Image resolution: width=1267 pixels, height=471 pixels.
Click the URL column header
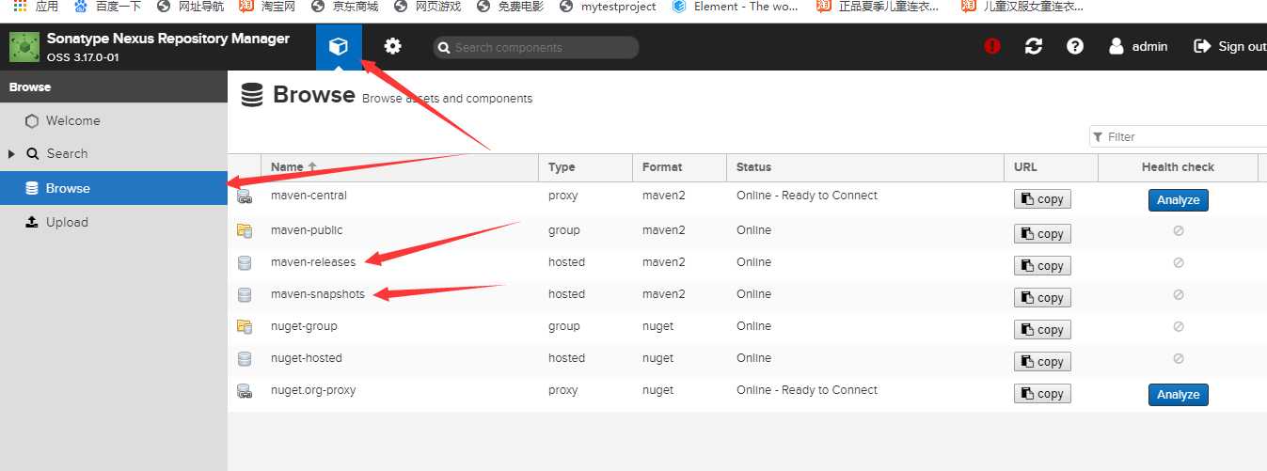tap(1051, 167)
